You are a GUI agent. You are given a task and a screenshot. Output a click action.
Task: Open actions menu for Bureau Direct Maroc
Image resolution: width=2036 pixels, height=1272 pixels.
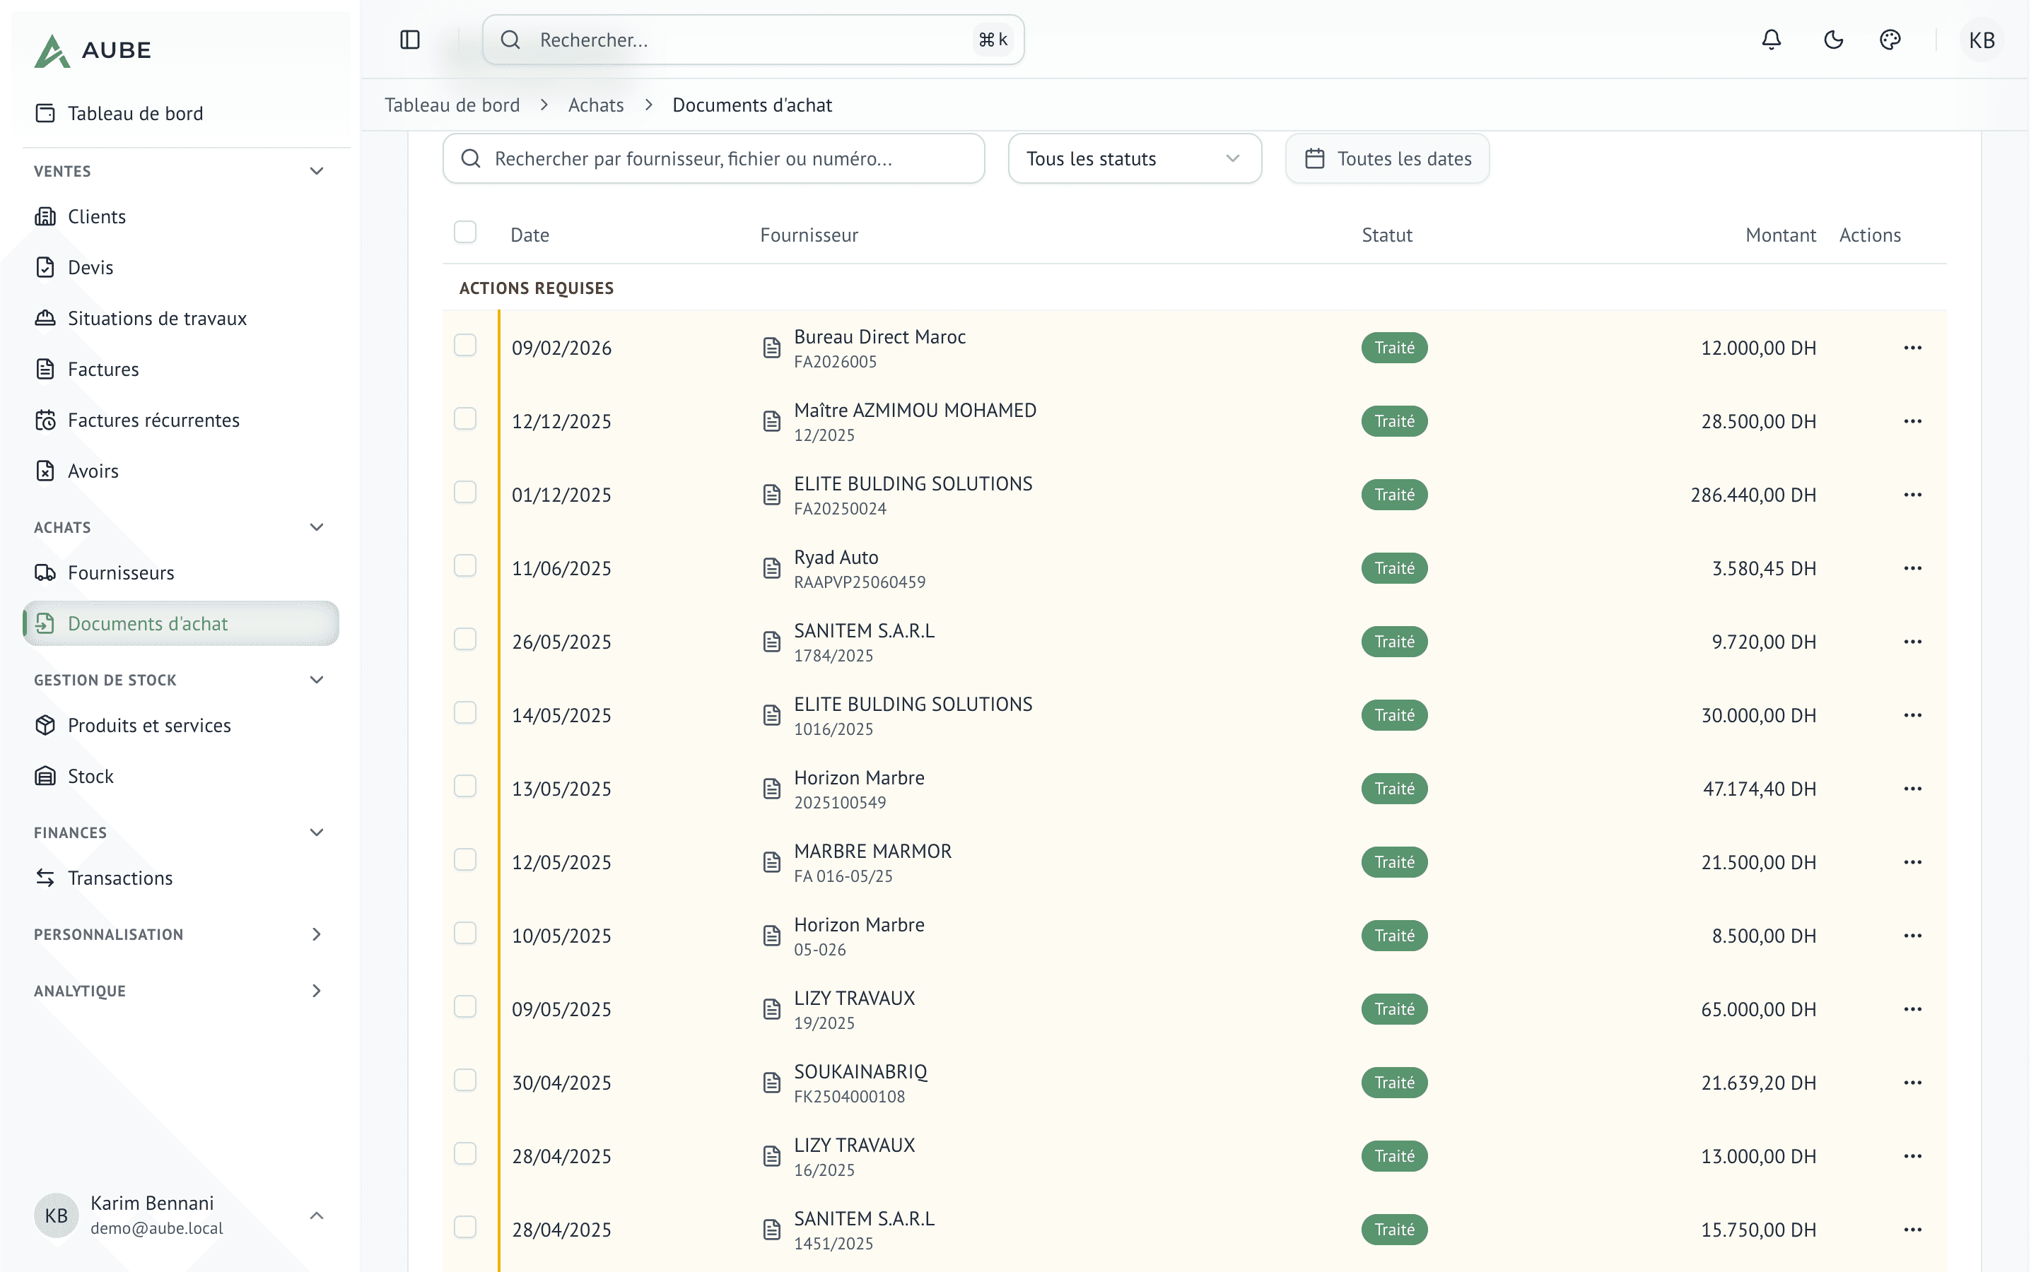point(1912,348)
